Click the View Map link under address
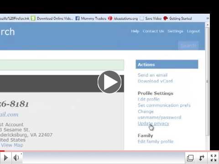This screenshot has height=164, width=219. tap(12, 145)
